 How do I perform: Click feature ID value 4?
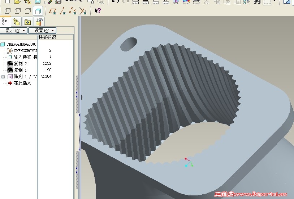coord(50,57)
